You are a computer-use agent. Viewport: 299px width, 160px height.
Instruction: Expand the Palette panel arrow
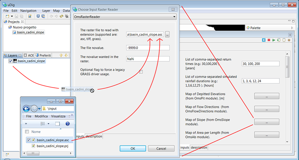point(292,28)
